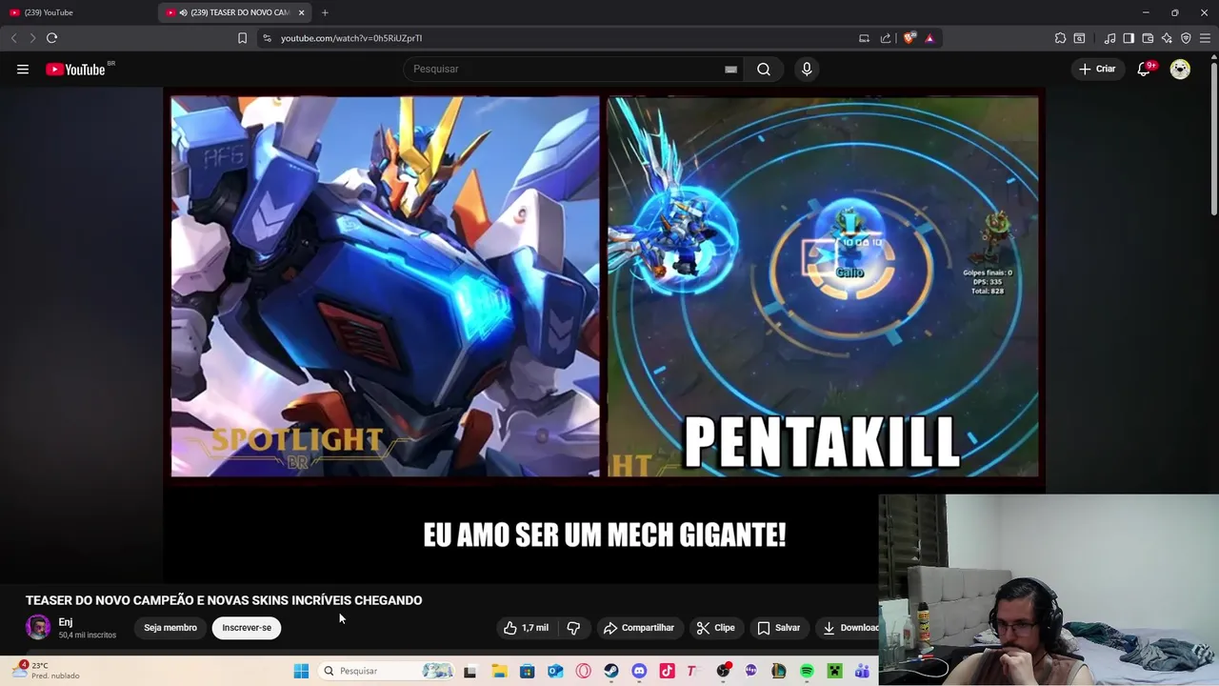Image resolution: width=1219 pixels, height=686 pixels.
Task: Open Brave Rewards triangle icon
Action: (x=929, y=38)
